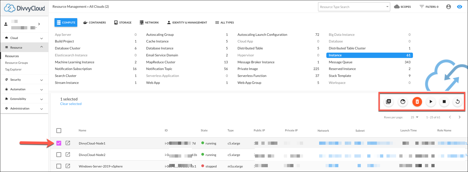
Task: Sort by the Name column header
Action: [x=82, y=130]
